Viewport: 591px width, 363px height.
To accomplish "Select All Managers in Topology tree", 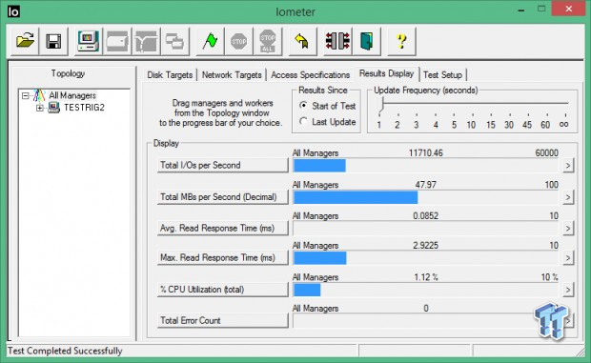I will [72, 95].
